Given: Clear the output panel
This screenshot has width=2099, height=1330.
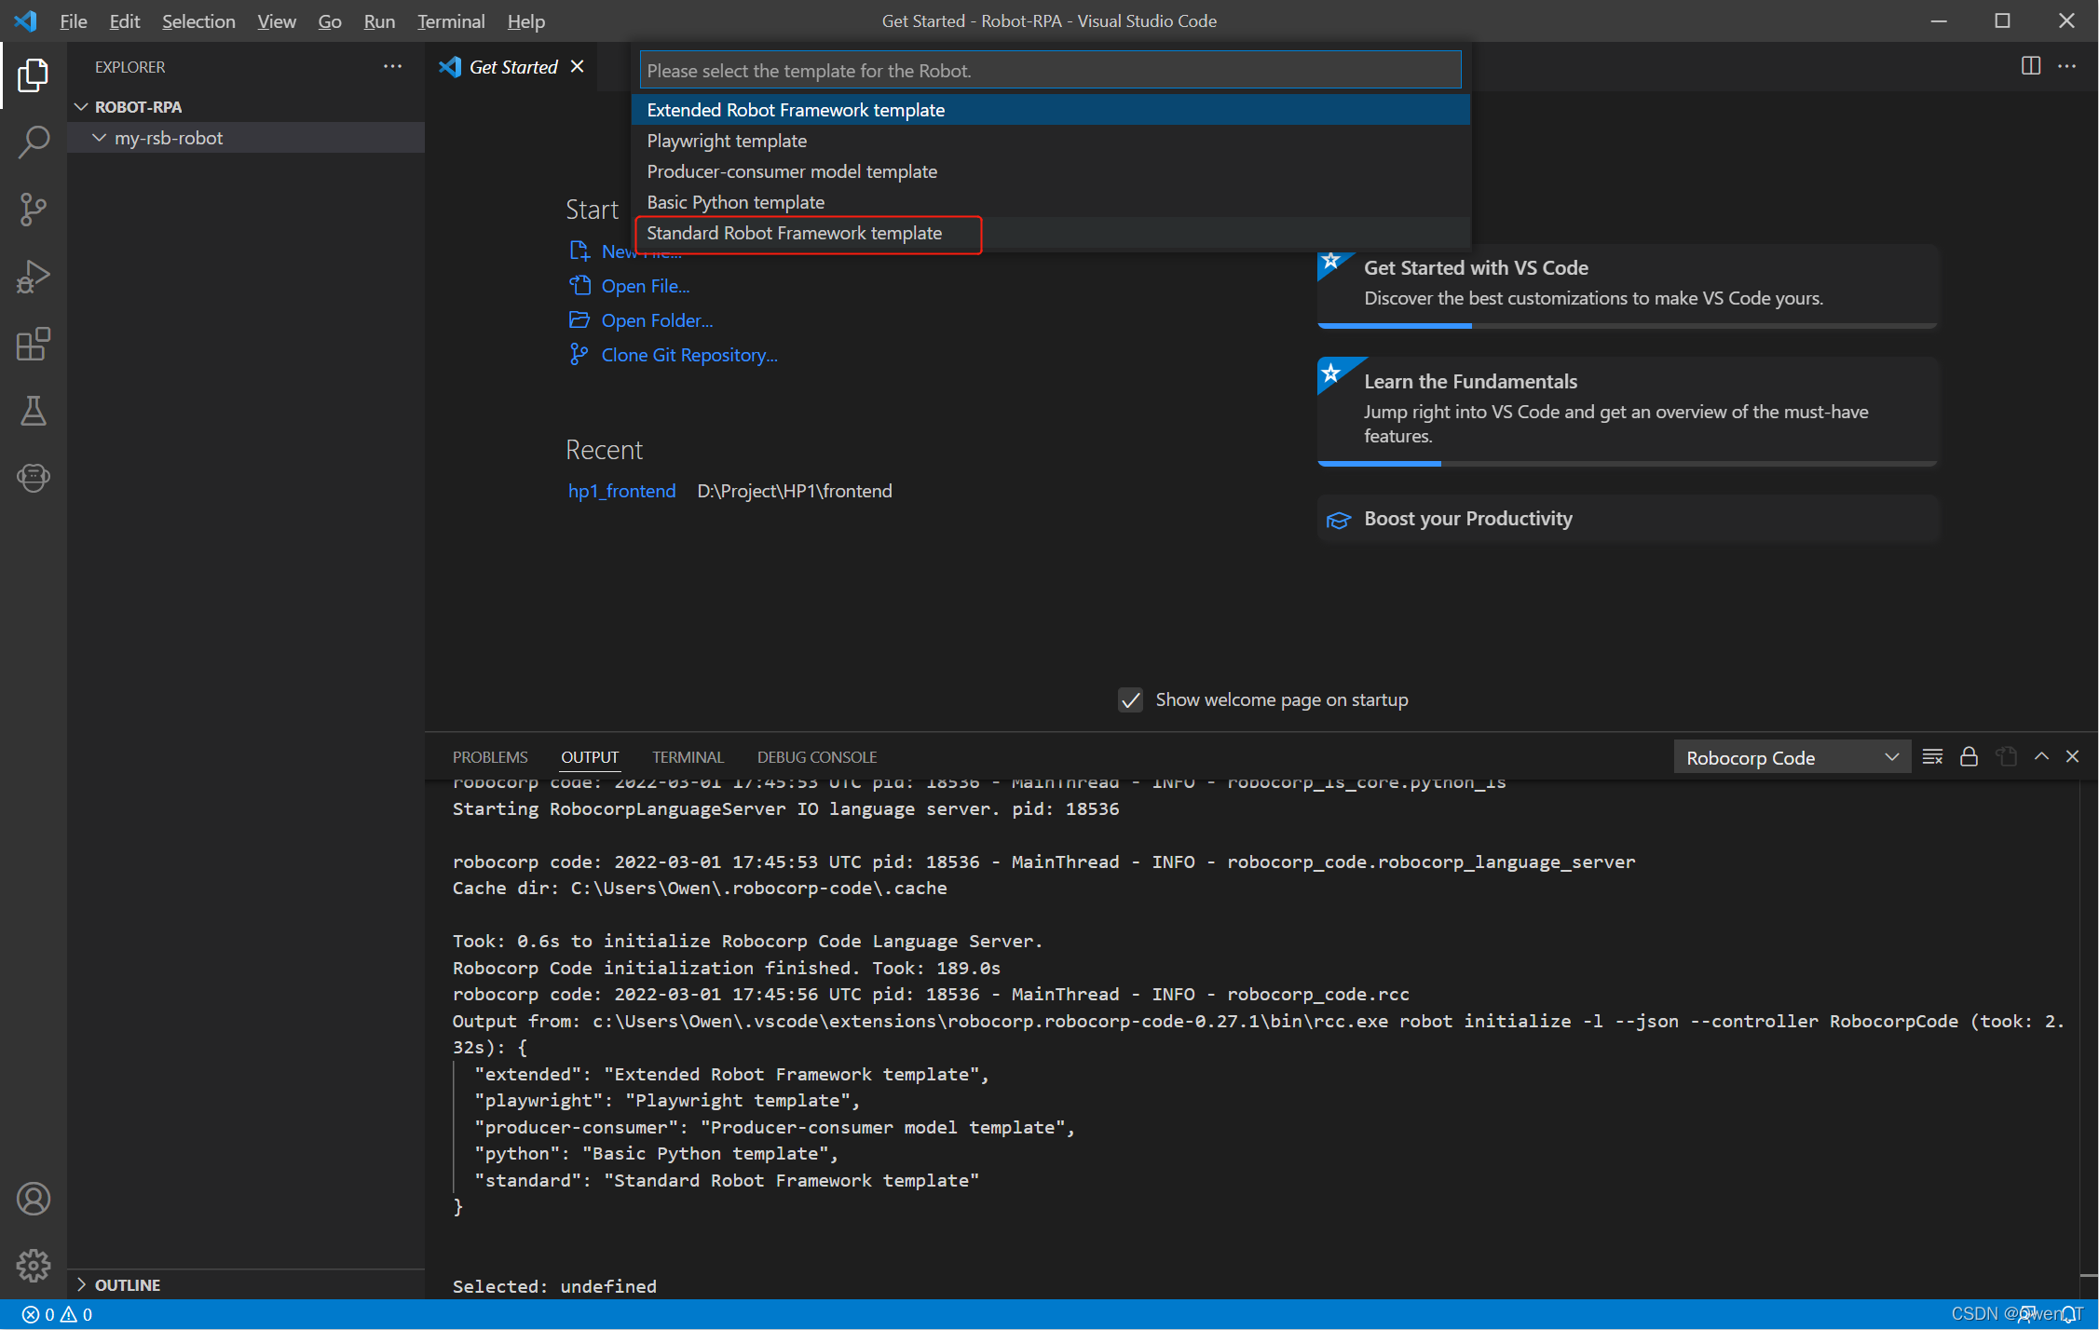Looking at the screenshot, I should [x=1932, y=756].
